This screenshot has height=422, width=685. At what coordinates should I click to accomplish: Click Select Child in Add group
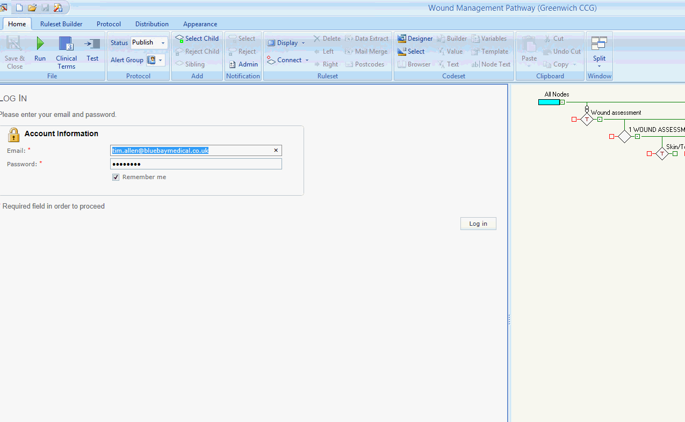click(x=197, y=39)
